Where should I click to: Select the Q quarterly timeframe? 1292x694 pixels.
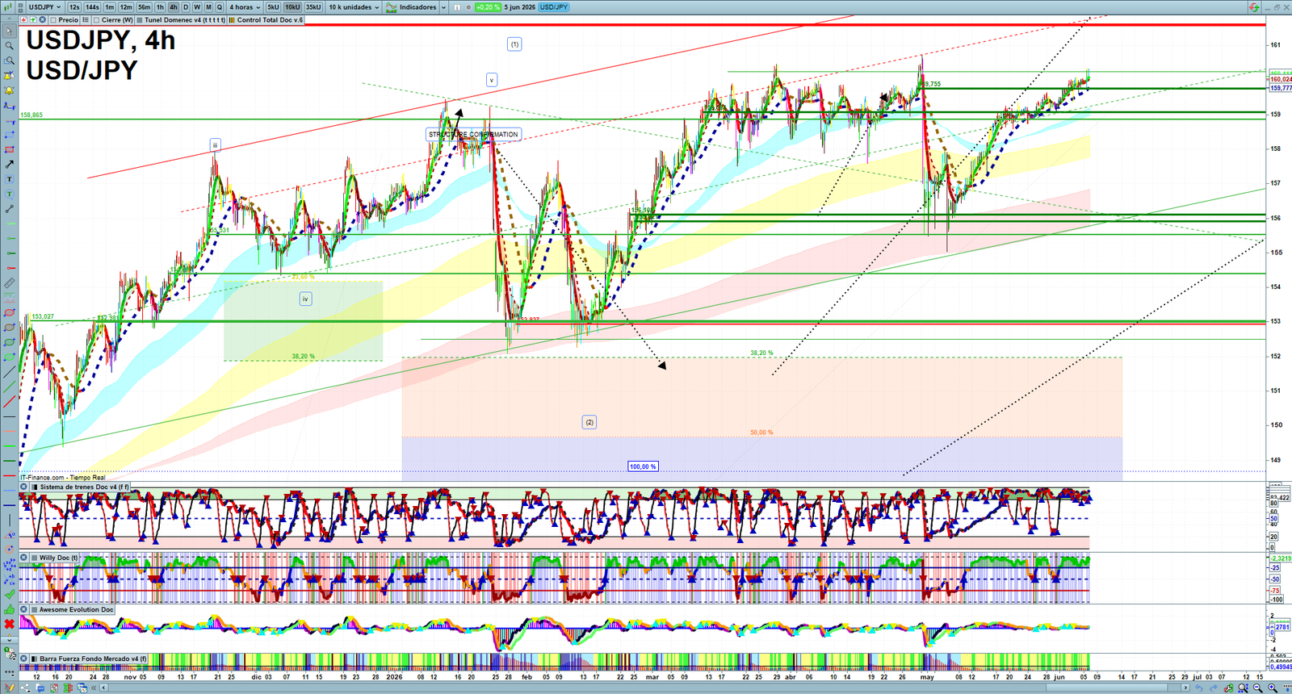(x=219, y=7)
